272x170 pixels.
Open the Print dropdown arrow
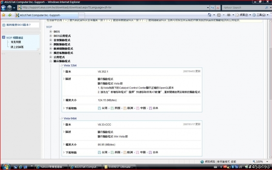coord(233,15)
